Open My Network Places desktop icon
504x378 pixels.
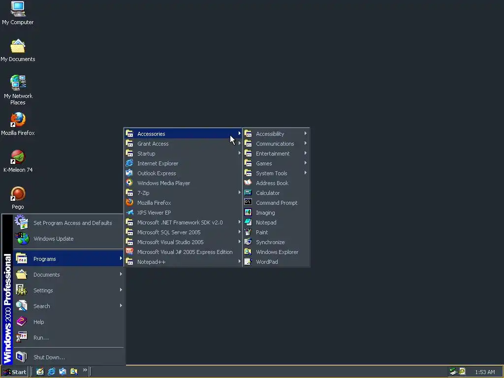point(18,90)
